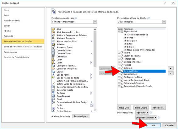
Task: Toggle the Referências checkbox
Action: tap(122, 59)
